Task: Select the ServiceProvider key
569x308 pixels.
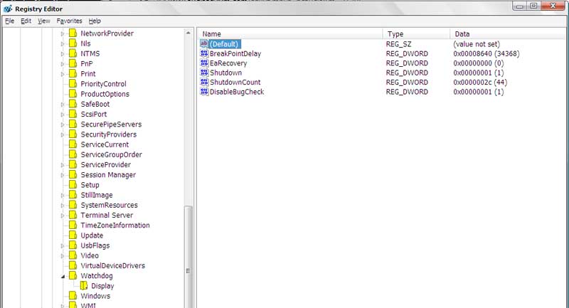Action: [x=105, y=165]
